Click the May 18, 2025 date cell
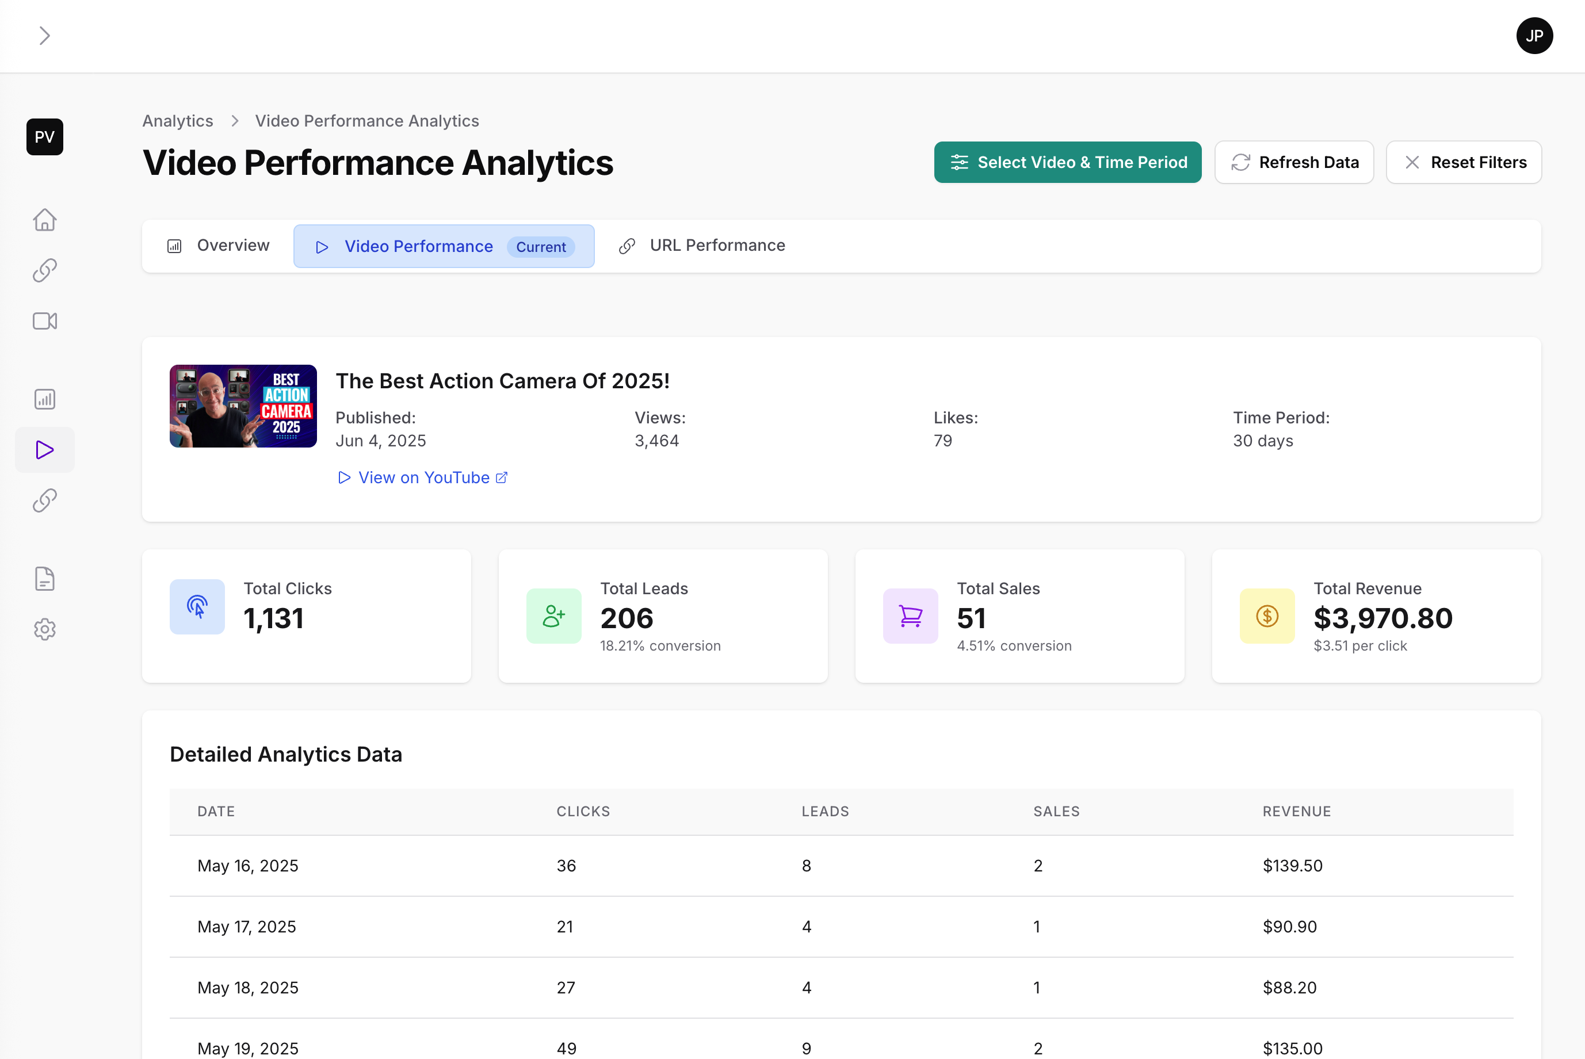The image size is (1585, 1059). 248,988
